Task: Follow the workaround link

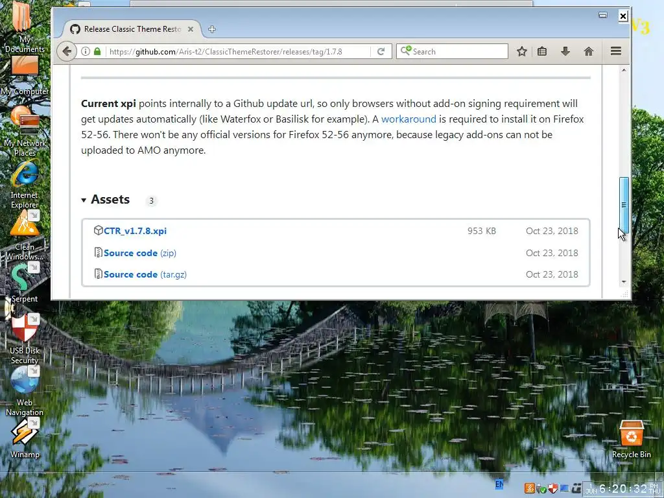Action: [409, 119]
